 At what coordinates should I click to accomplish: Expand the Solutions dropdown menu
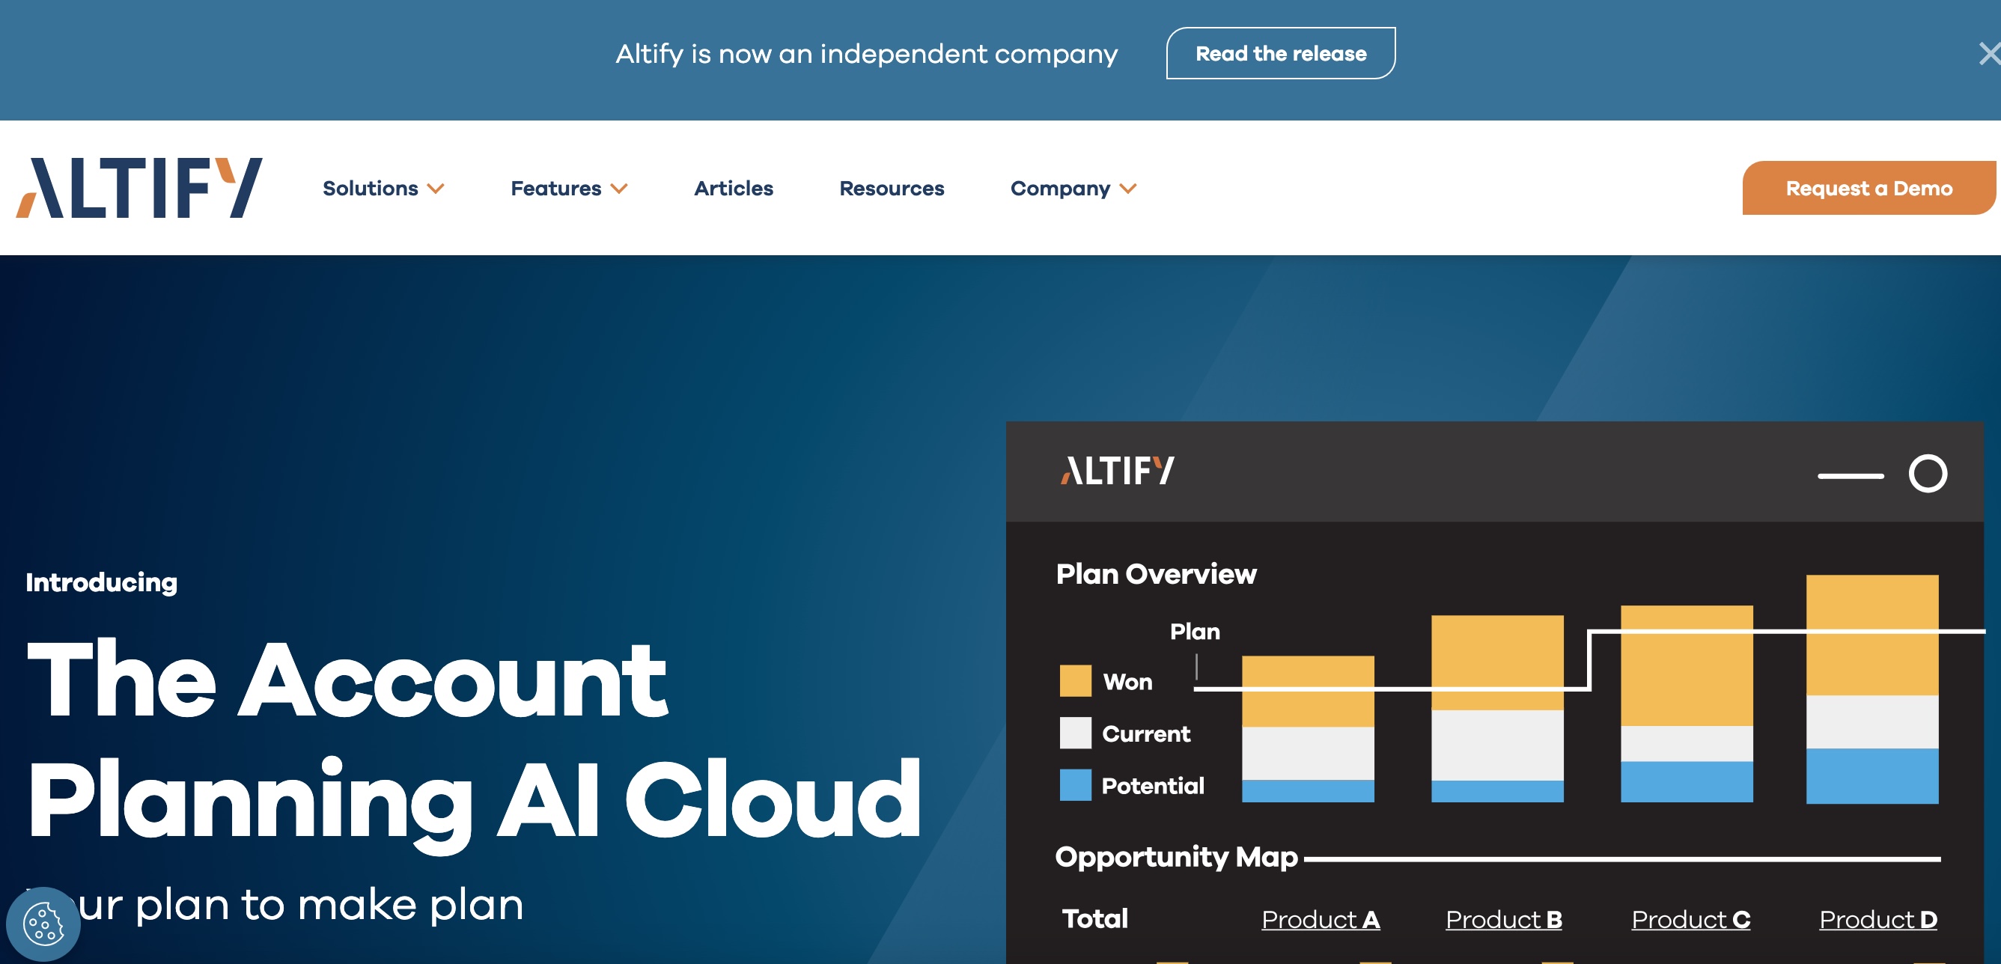click(x=383, y=188)
